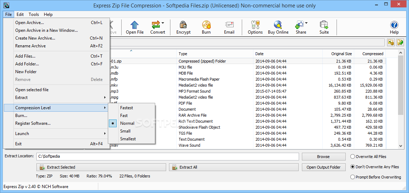Choose Fastest compression level
409x193 pixels.
pos(132,108)
